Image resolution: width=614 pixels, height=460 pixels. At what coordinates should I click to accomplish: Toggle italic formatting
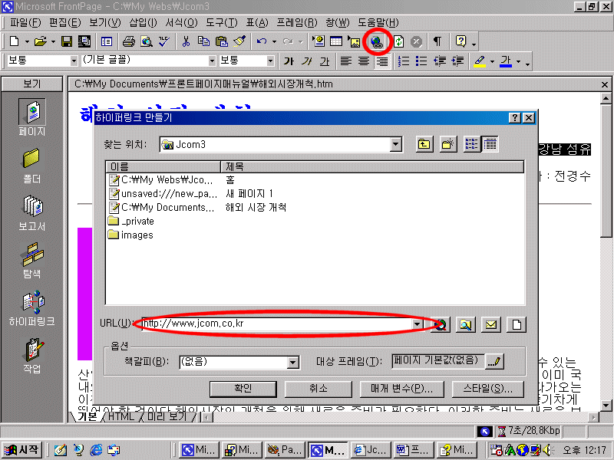(x=306, y=61)
